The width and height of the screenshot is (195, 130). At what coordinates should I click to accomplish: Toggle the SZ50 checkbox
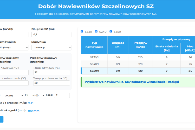coord(111,31)
